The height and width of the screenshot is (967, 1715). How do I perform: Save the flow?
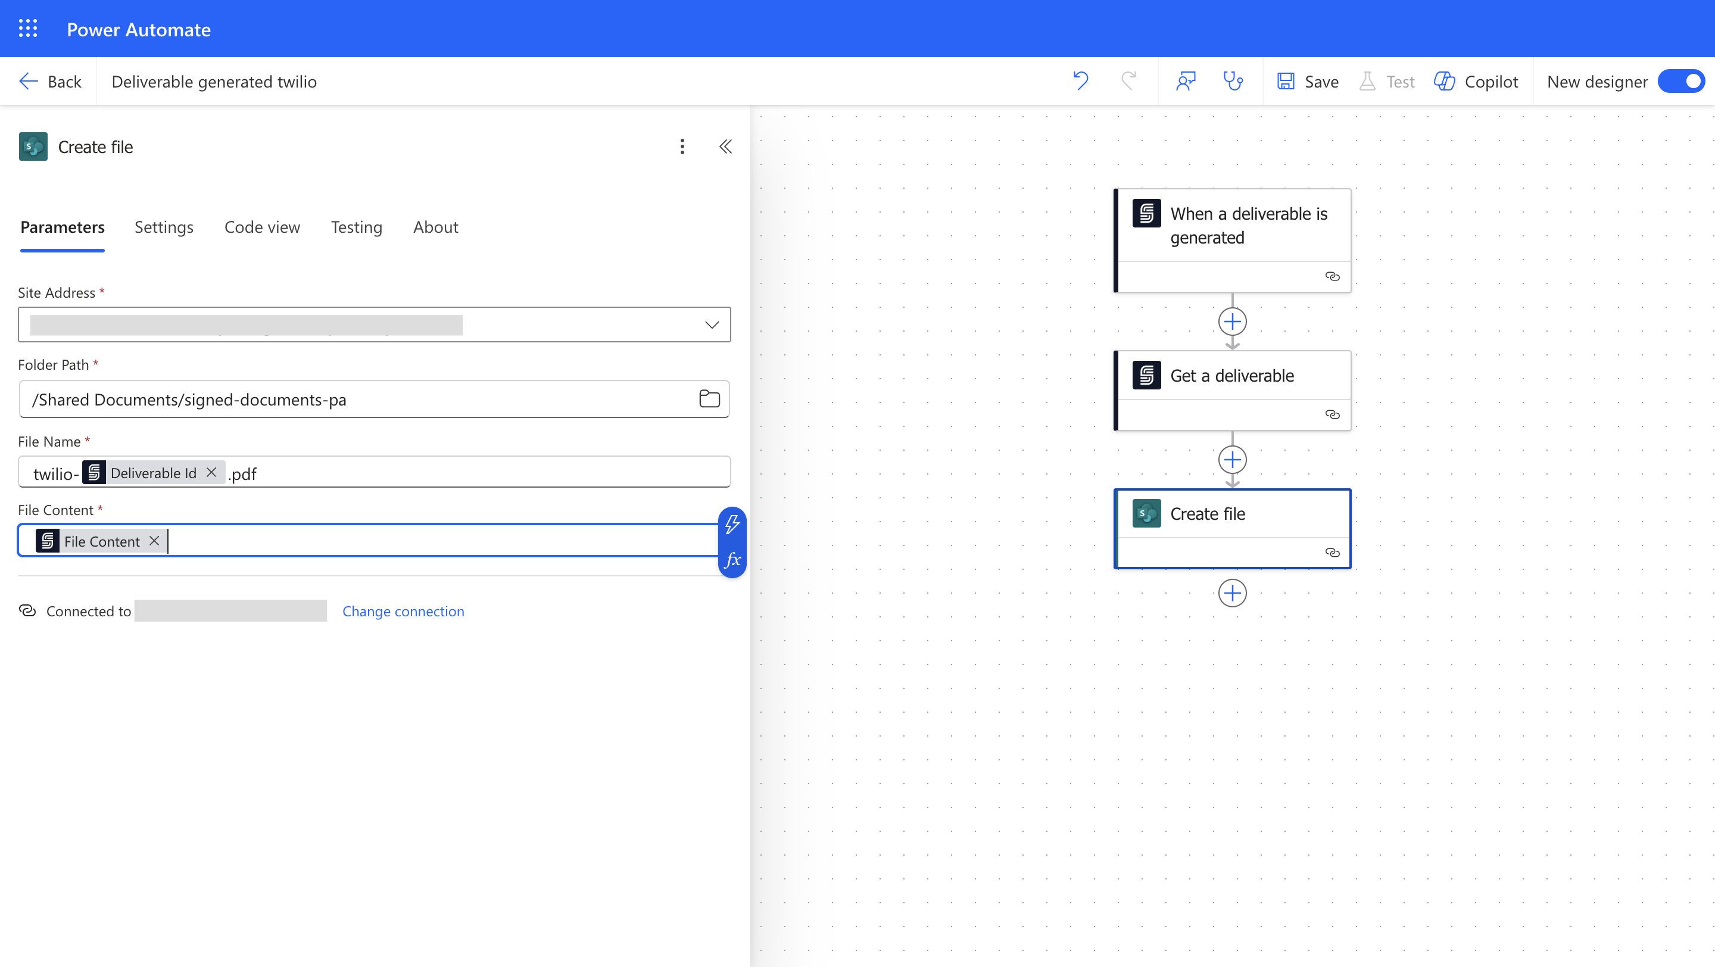1308,81
